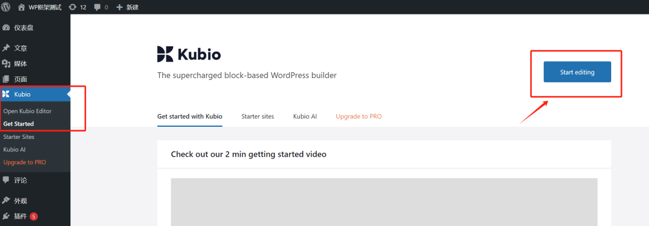Click Kubio AI in sidebar submenu
This screenshot has height=226, width=649.
(x=14, y=150)
